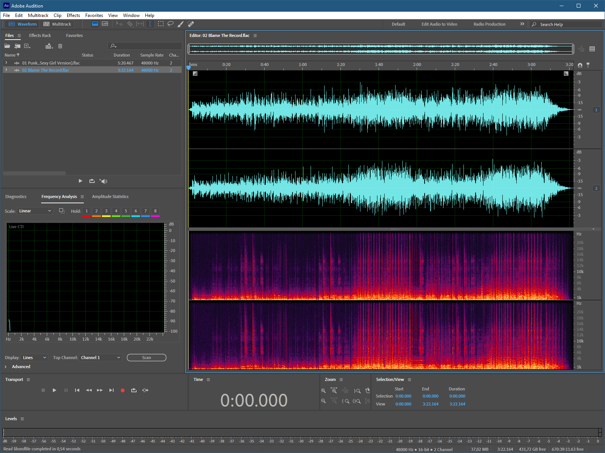Toggle the headphone icon beside timeline ruler
The image size is (605, 453).
tap(580, 65)
